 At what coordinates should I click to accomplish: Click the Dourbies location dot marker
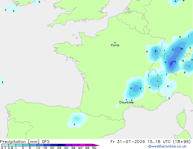126,100
